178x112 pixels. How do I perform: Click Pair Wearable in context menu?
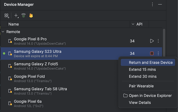point(141,86)
